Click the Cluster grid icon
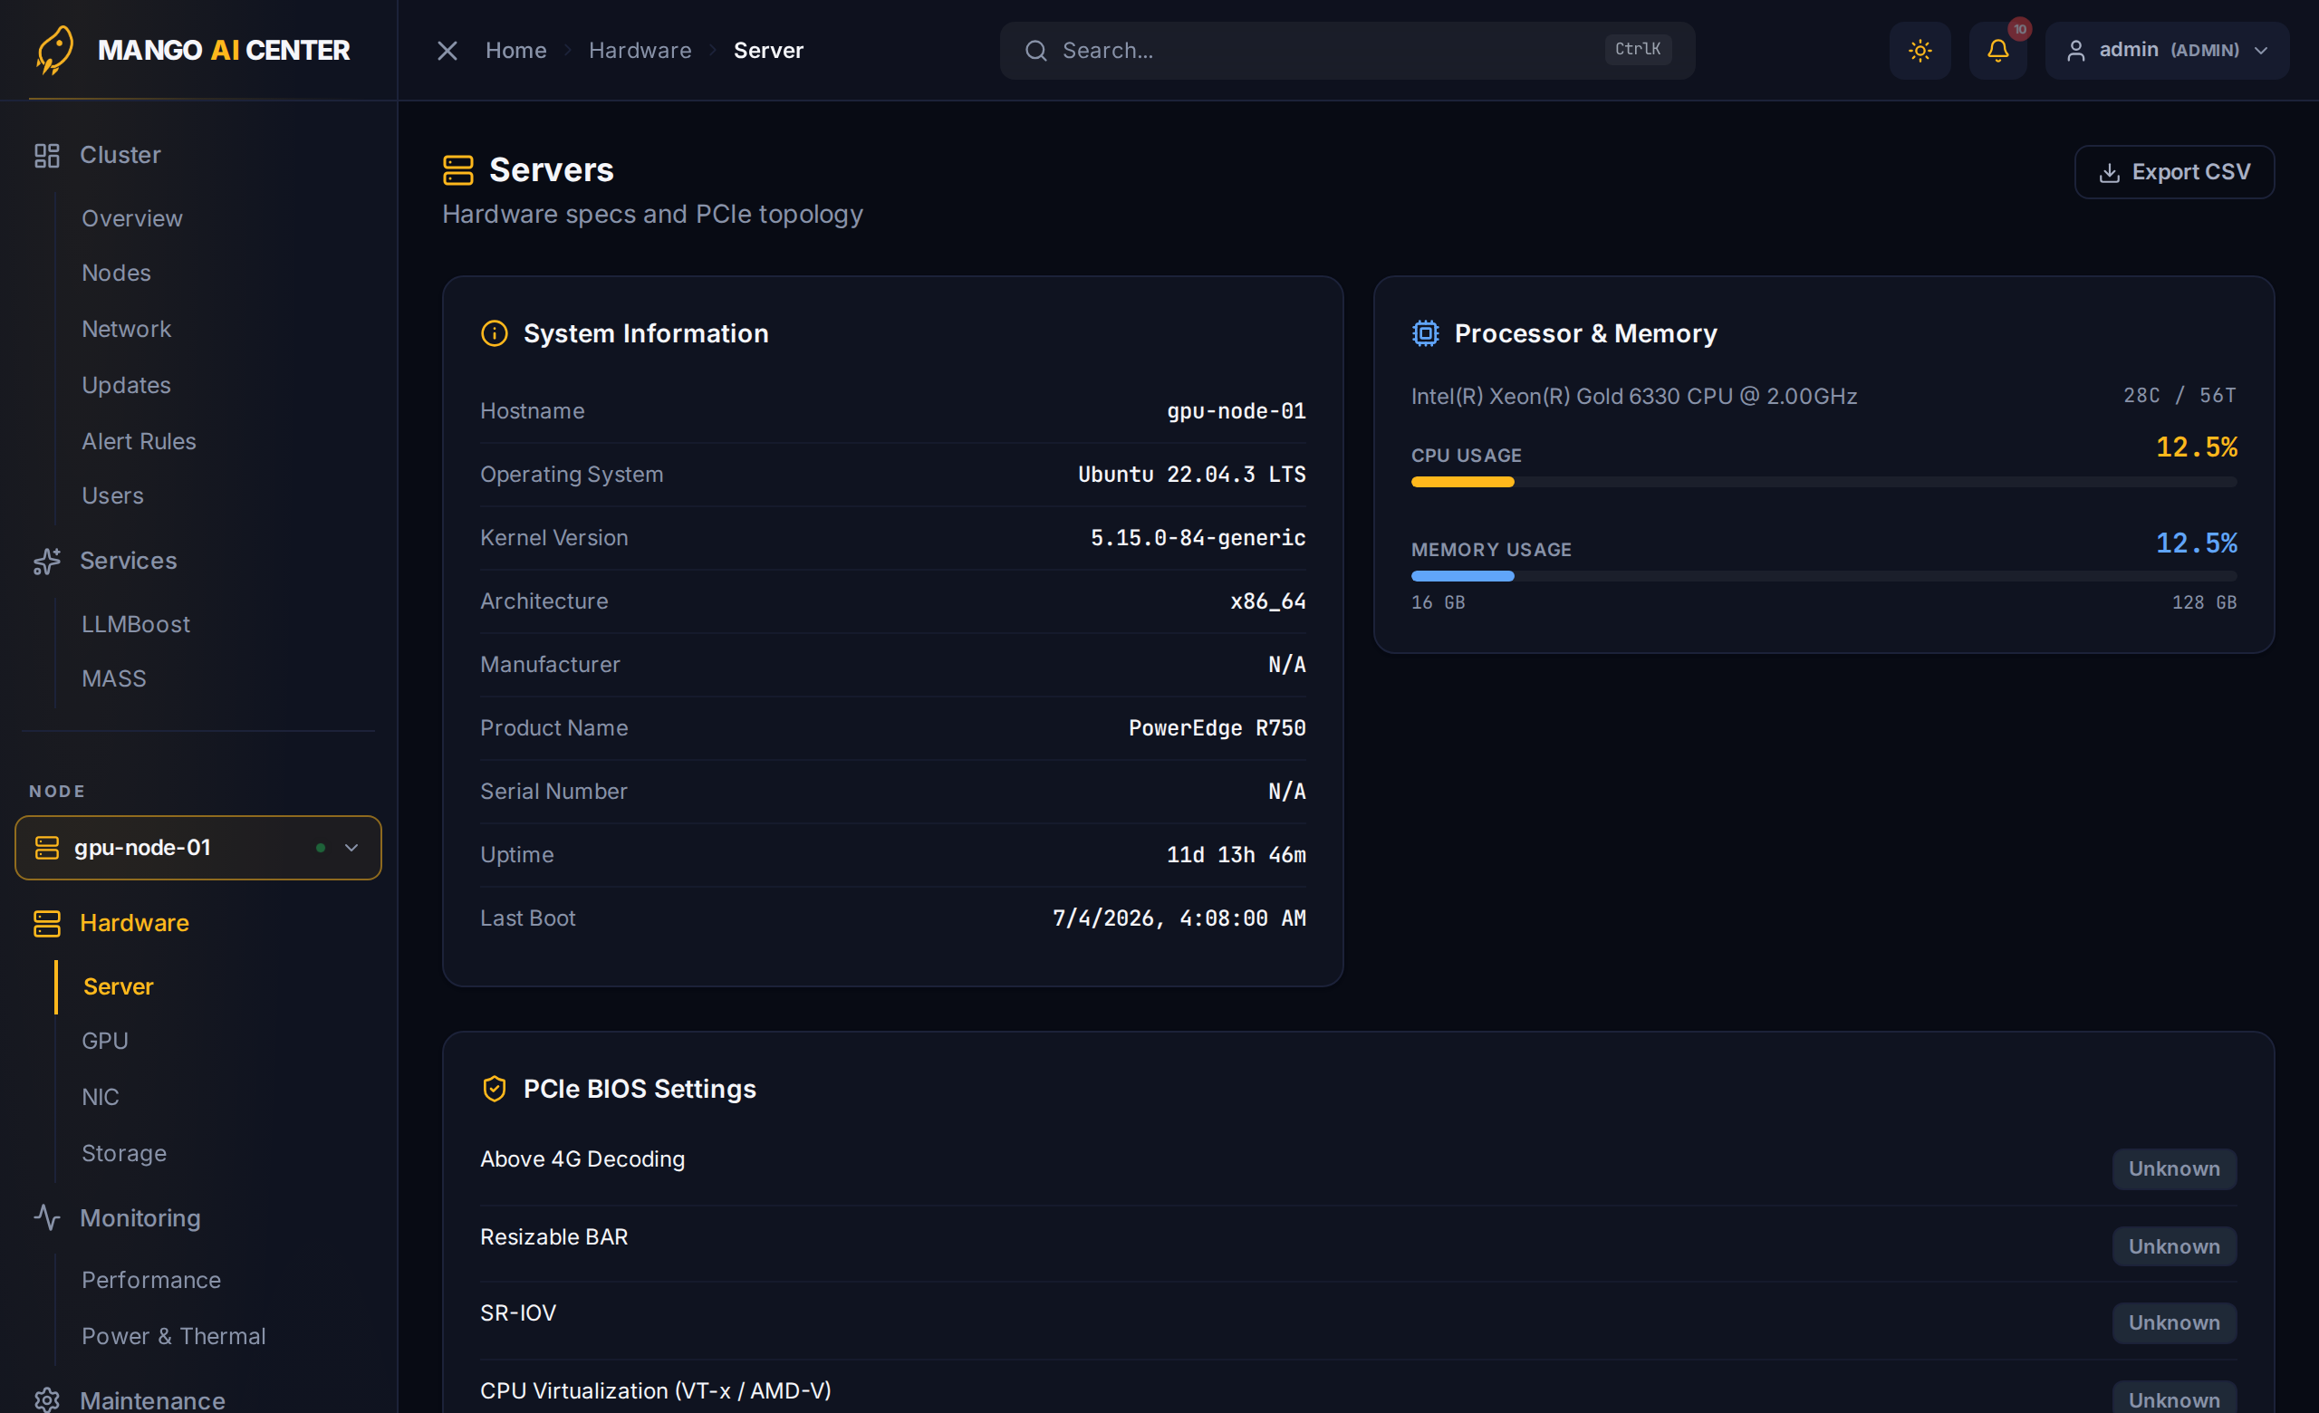 46,155
